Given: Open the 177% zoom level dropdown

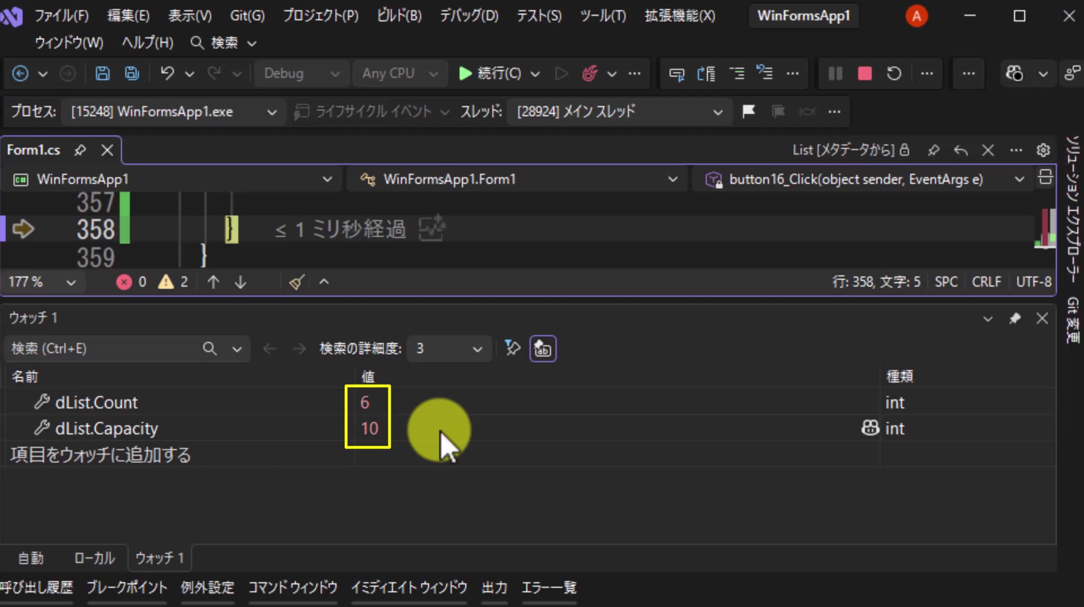Looking at the screenshot, I should 42,281.
